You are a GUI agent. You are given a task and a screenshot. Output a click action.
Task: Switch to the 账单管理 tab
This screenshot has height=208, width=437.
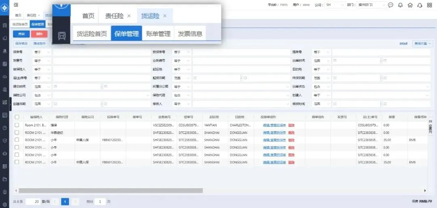[158, 34]
